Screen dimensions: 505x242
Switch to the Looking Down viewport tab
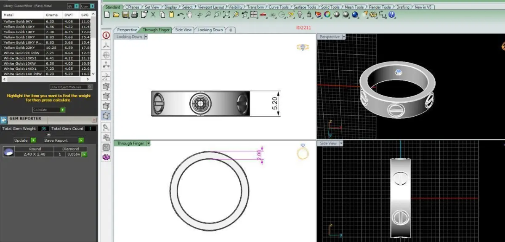pos(210,30)
